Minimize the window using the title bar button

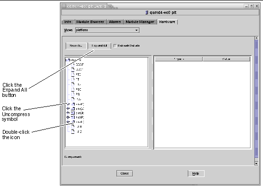click(246, 6)
